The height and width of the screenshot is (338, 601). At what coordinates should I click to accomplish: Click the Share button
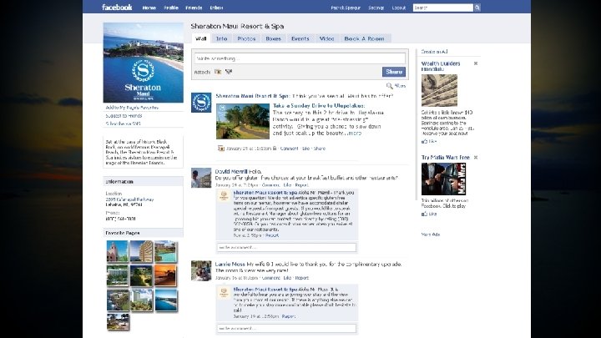tap(394, 72)
